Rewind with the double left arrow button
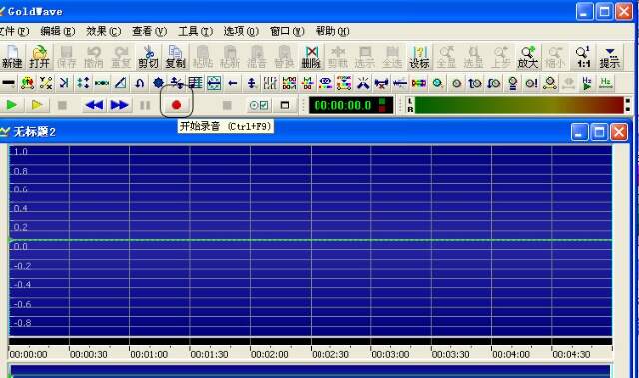639x378 pixels. 94,105
